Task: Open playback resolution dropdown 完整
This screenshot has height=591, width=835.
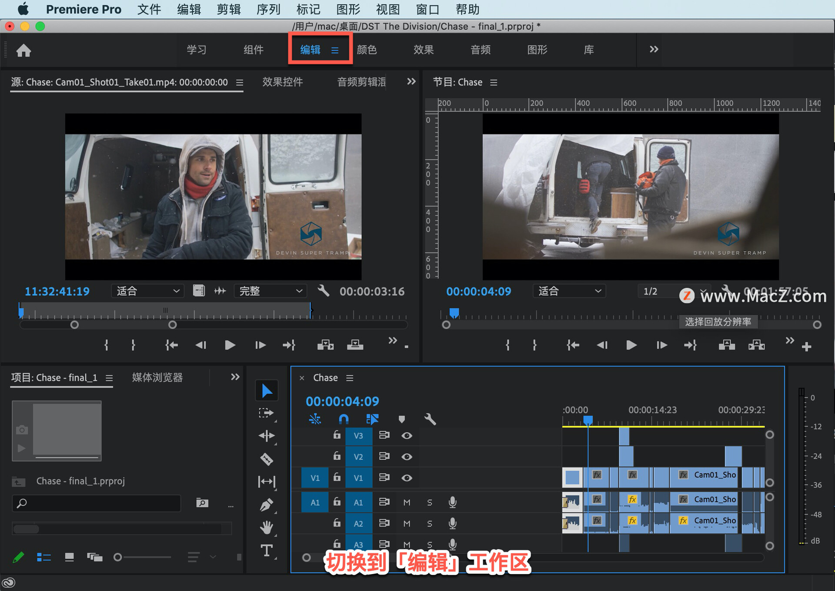Action: coord(270,291)
